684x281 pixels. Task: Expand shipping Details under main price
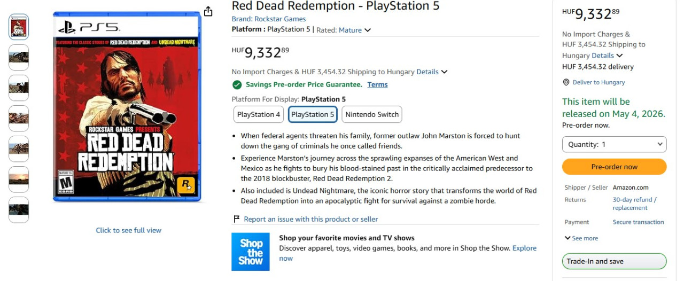click(x=432, y=72)
